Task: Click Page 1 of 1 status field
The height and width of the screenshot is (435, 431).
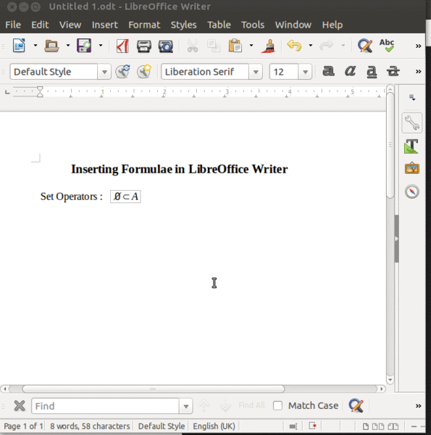Action: pos(23,426)
